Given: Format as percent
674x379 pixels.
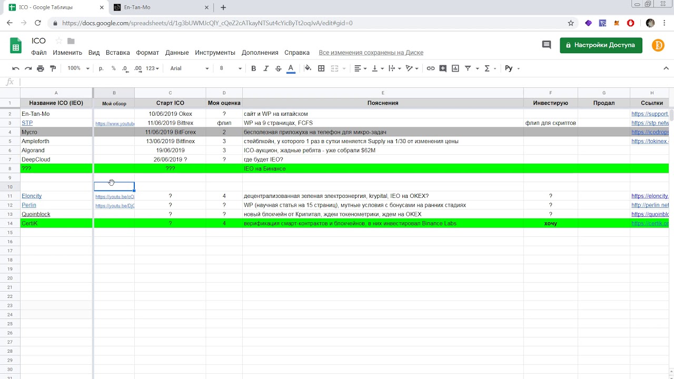Looking at the screenshot, I should click(113, 68).
